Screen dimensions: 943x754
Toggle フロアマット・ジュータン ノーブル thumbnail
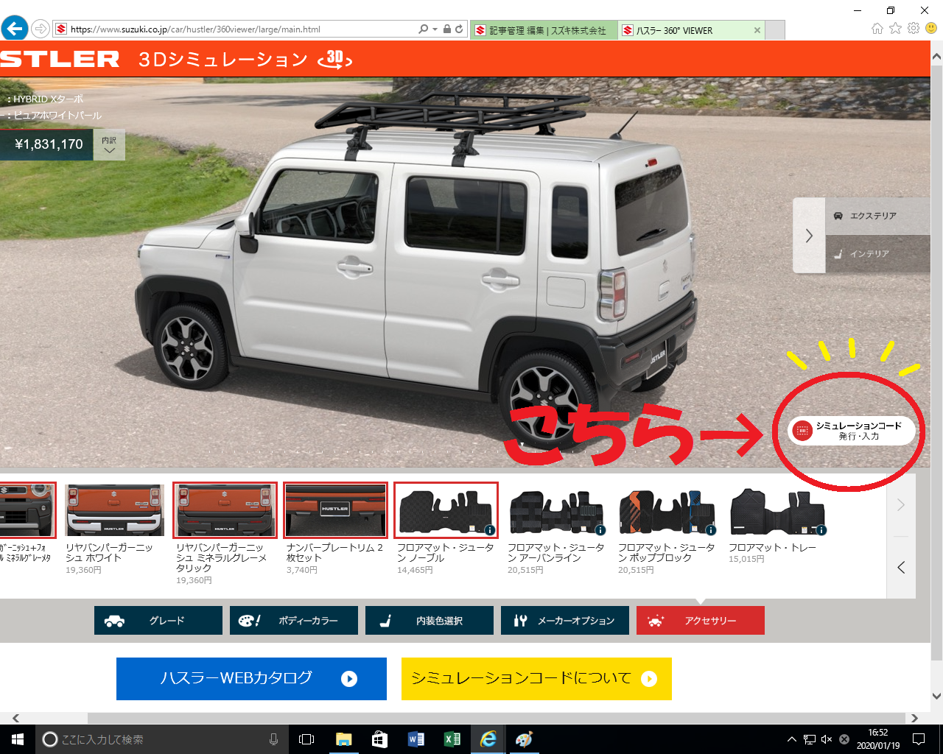[446, 510]
